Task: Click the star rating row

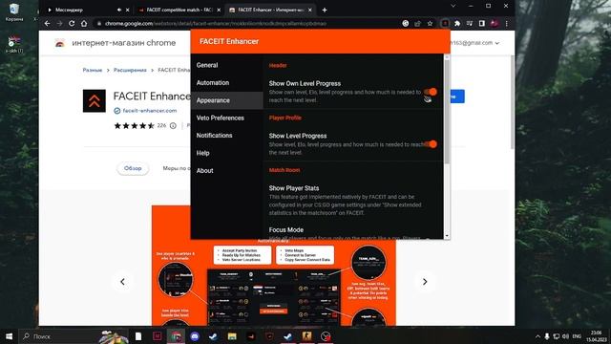Action: point(134,125)
